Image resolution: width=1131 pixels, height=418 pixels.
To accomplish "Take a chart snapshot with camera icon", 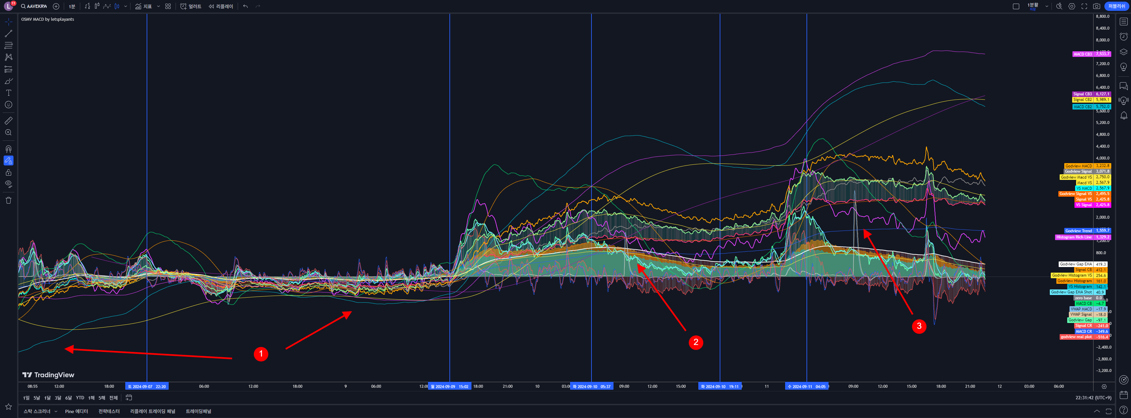I will (1096, 6).
